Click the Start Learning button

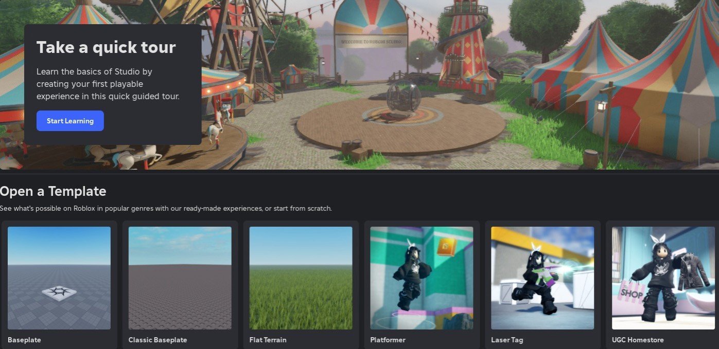pos(70,121)
